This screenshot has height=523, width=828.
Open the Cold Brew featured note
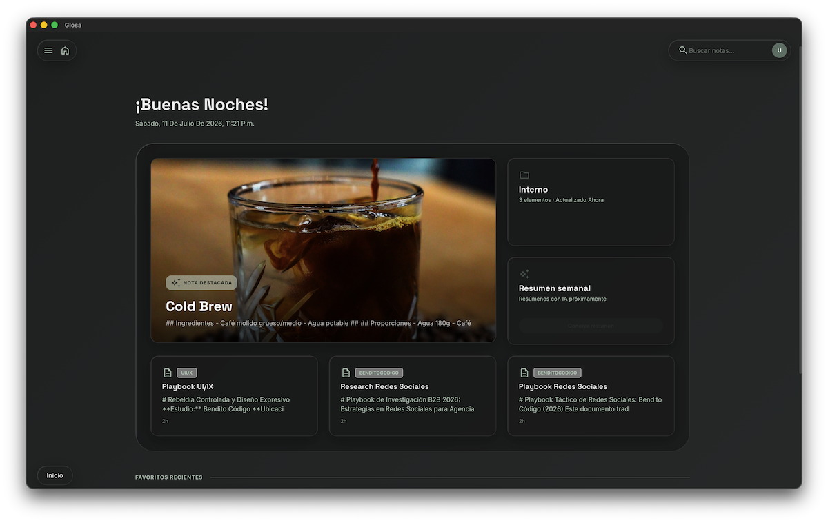coord(323,250)
